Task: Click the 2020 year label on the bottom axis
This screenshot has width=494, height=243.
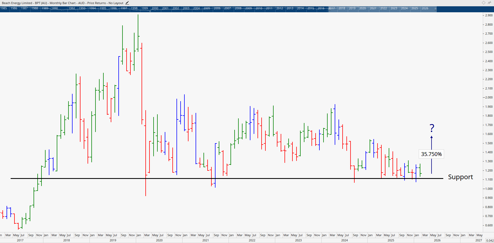Action: (159, 240)
